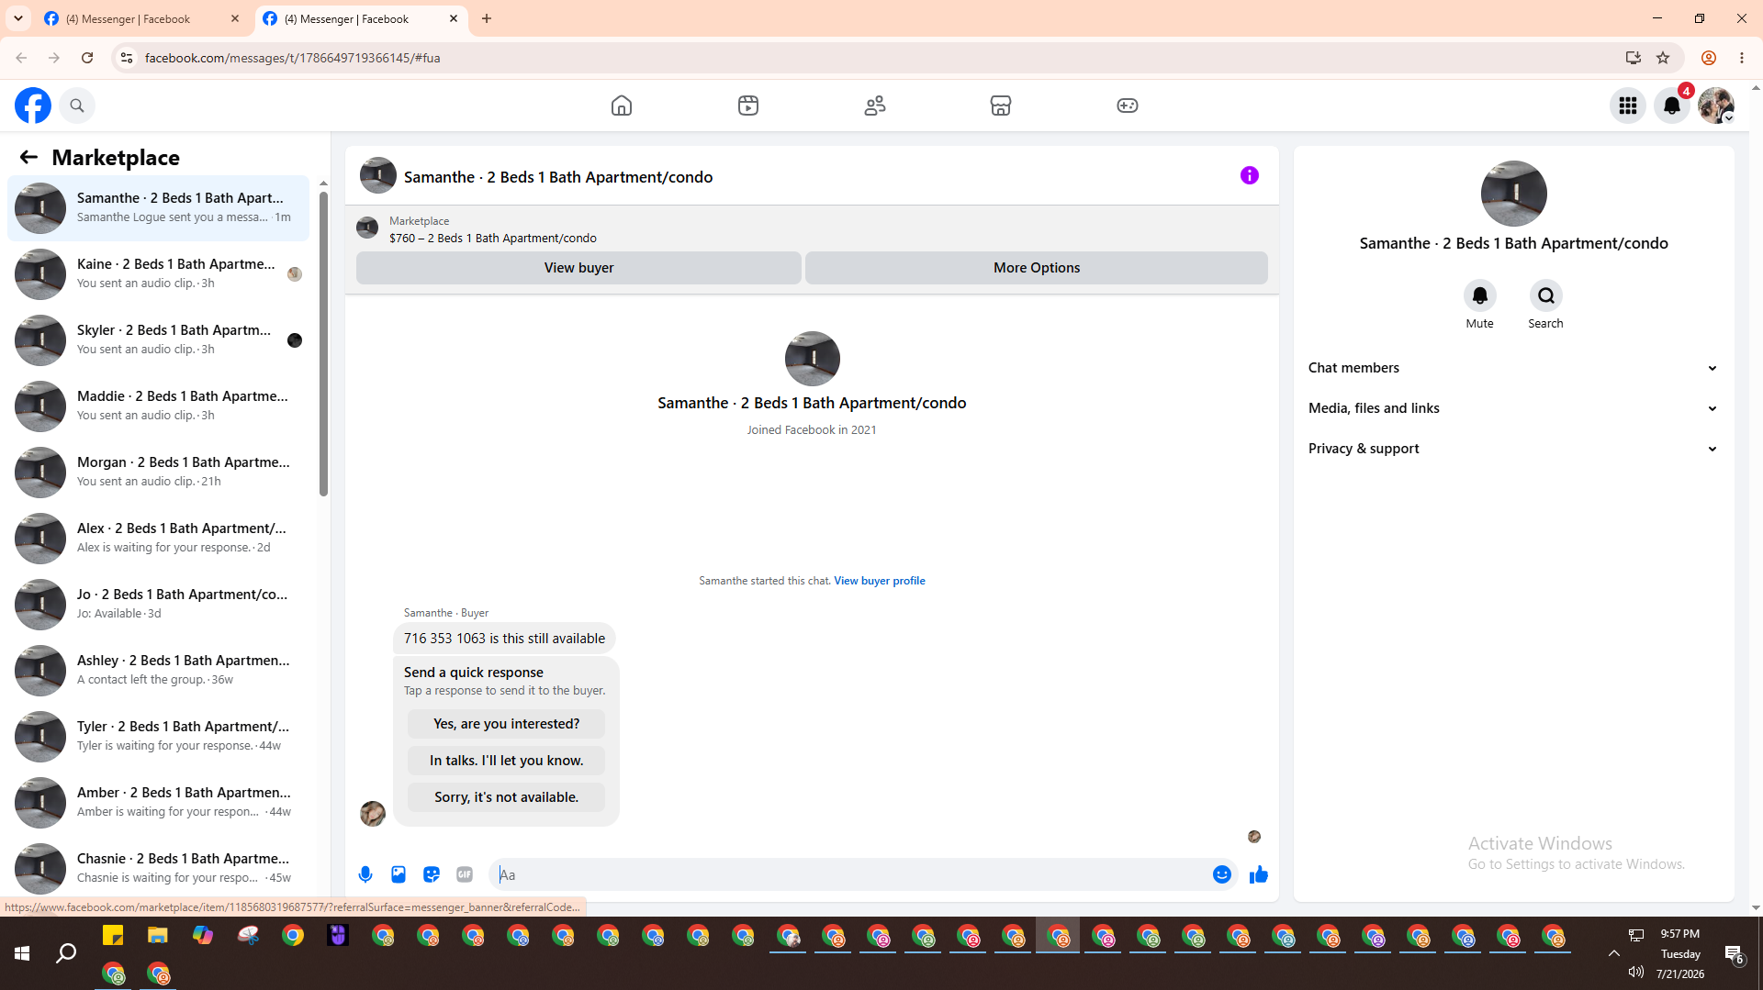Image resolution: width=1763 pixels, height=990 pixels.
Task: Switch to the first Messenger tab
Action: (140, 18)
